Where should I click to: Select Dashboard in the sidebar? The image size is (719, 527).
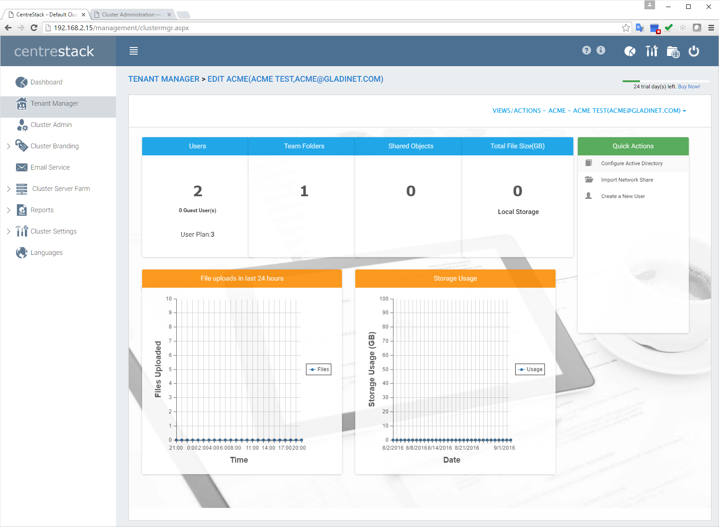coord(58,82)
